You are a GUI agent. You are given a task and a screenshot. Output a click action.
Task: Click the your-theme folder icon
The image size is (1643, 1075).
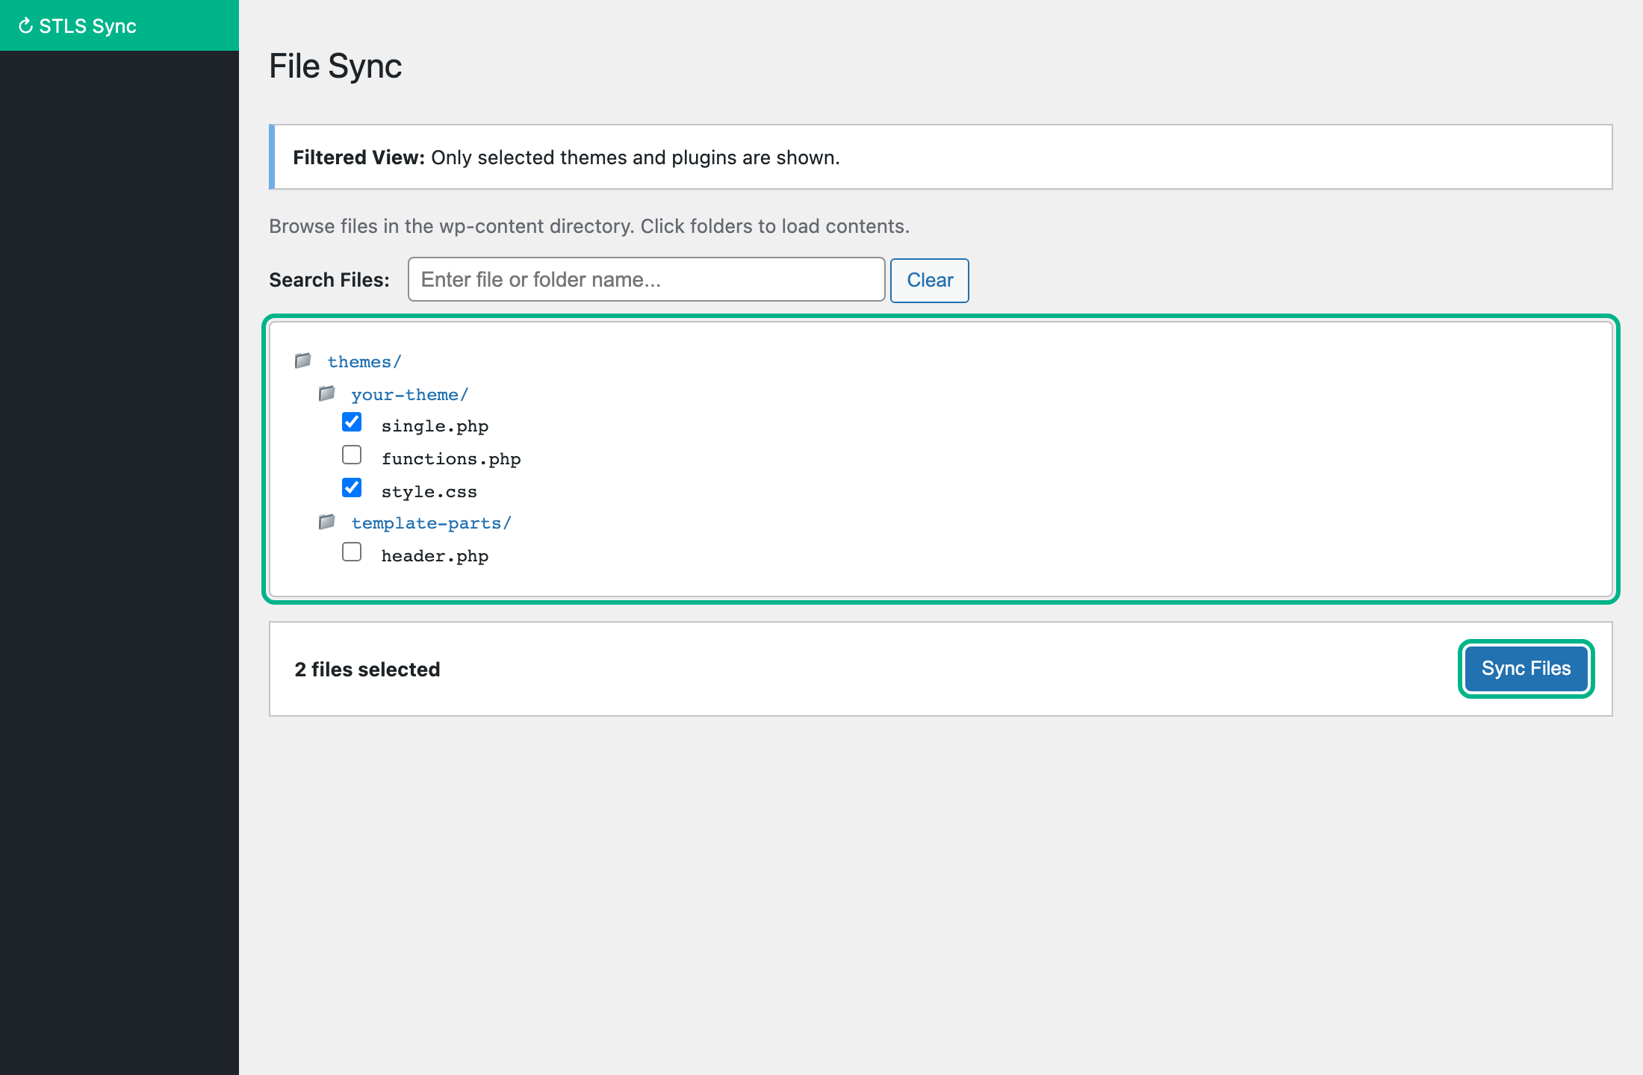327,393
